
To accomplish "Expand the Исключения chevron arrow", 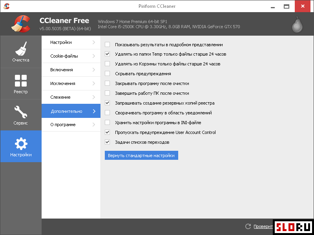I will click(x=94, y=83).
